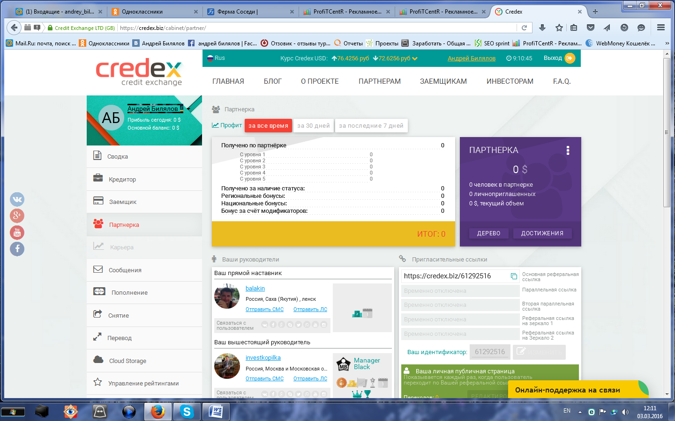Select the 'за все время' period tab
This screenshot has width=675, height=421.
click(x=268, y=125)
